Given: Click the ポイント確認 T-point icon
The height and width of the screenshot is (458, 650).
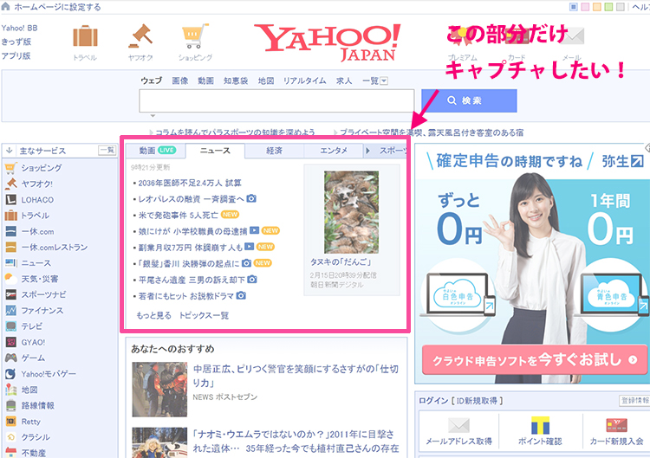Looking at the screenshot, I should 540,425.
